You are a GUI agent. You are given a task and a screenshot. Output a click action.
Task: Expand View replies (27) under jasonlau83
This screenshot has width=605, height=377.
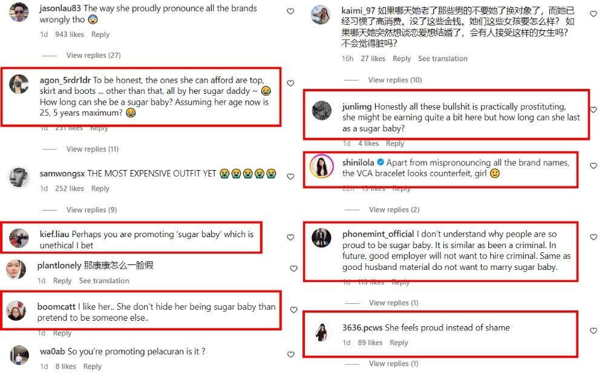coord(93,55)
